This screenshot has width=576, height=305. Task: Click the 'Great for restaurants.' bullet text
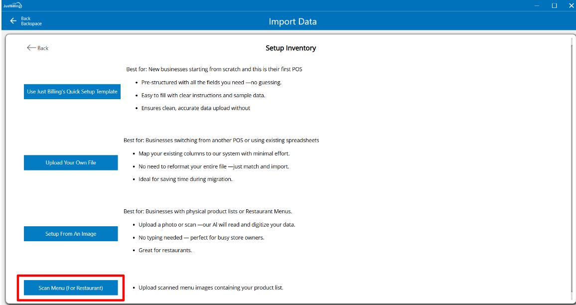(x=165, y=250)
